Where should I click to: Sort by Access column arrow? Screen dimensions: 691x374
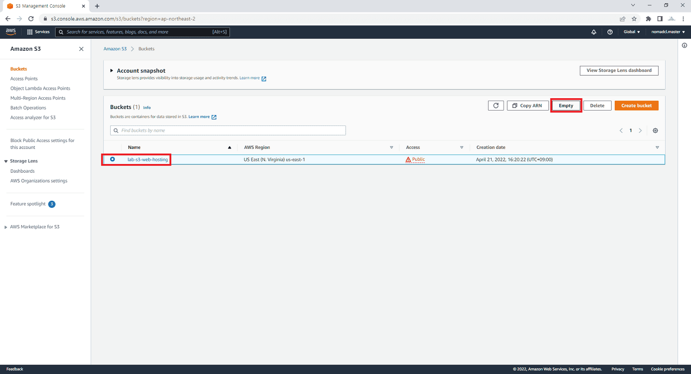(462, 147)
